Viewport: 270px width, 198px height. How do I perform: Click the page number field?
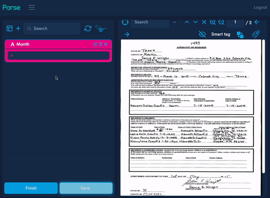(235, 22)
